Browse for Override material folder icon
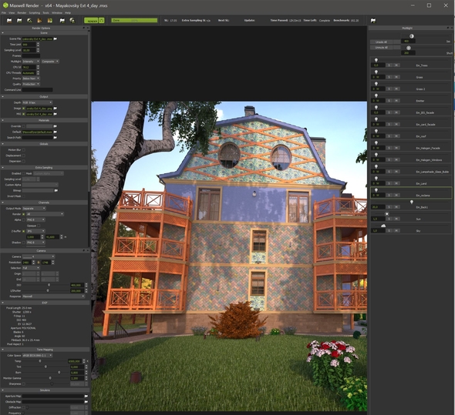The height and width of the screenshot is (415, 455). click(55, 126)
